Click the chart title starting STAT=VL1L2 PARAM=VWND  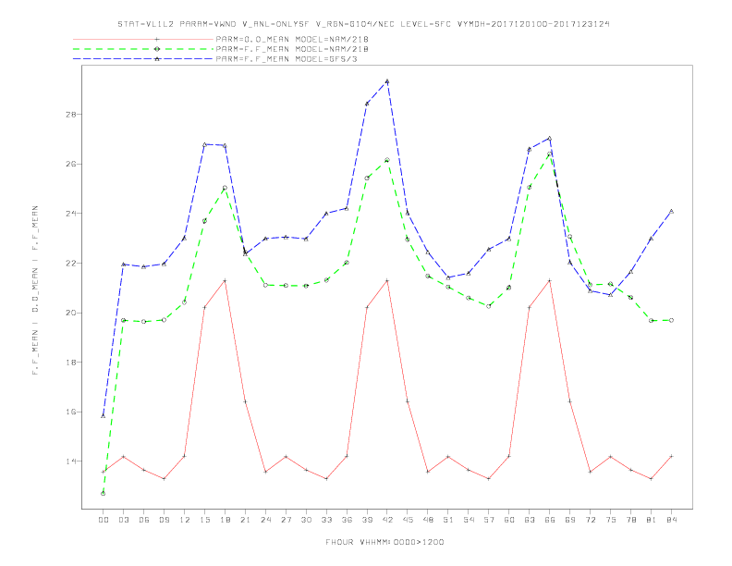coord(363,24)
